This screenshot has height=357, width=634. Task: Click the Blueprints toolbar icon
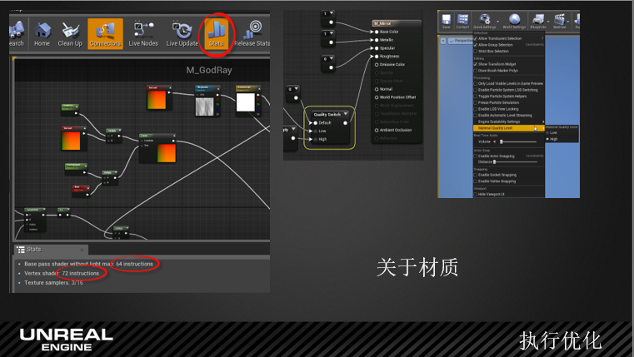pos(538,21)
